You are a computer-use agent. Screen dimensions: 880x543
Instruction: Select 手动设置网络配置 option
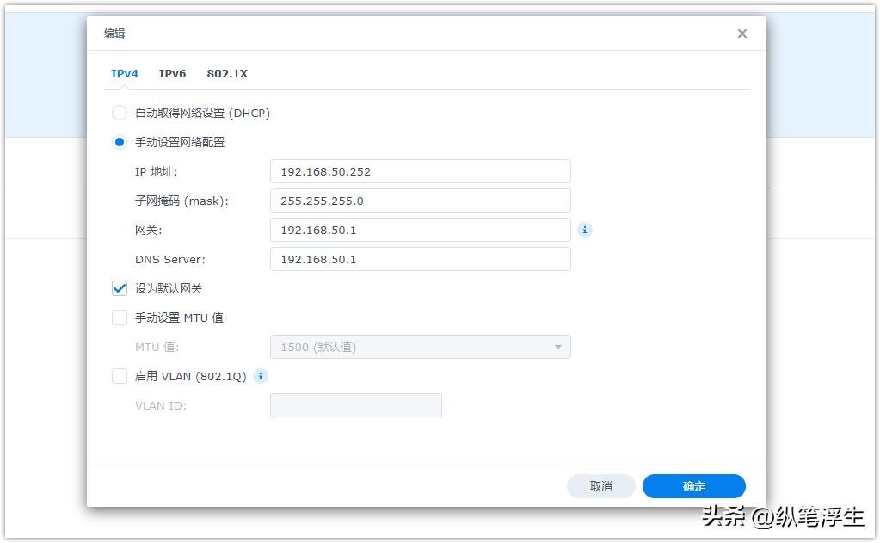pyautogui.click(x=119, y=142)
